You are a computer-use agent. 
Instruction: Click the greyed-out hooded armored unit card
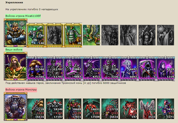147,35
